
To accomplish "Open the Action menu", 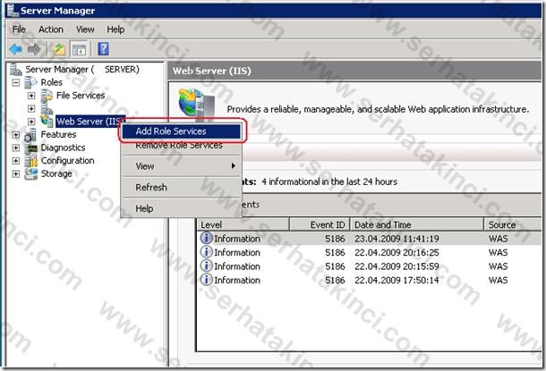I will tap(51, 30).
